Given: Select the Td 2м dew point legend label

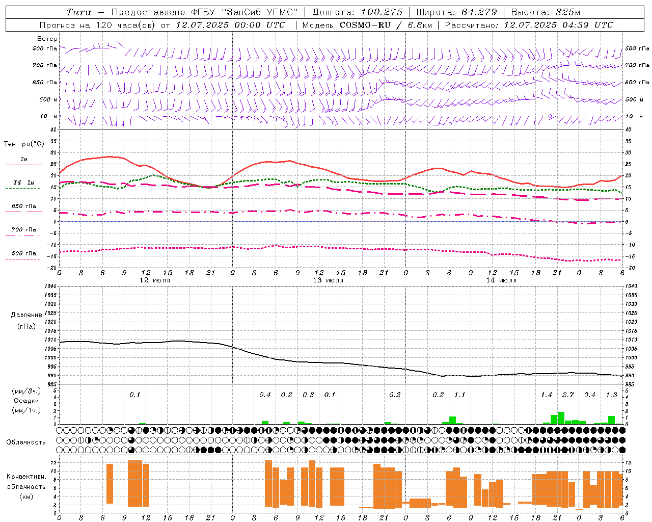Looking at the screenshot, I should tap(24, 182).
